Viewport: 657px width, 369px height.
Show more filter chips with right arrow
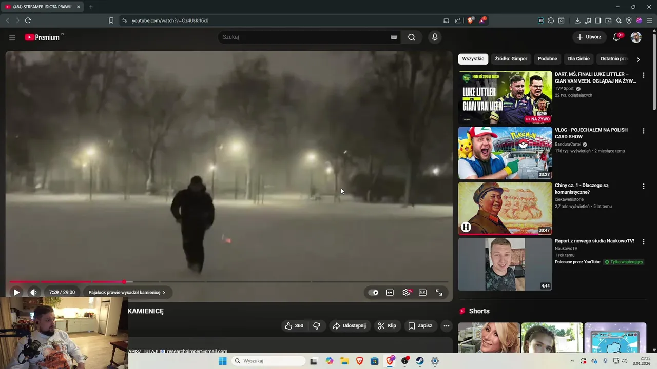pos(638,59)
